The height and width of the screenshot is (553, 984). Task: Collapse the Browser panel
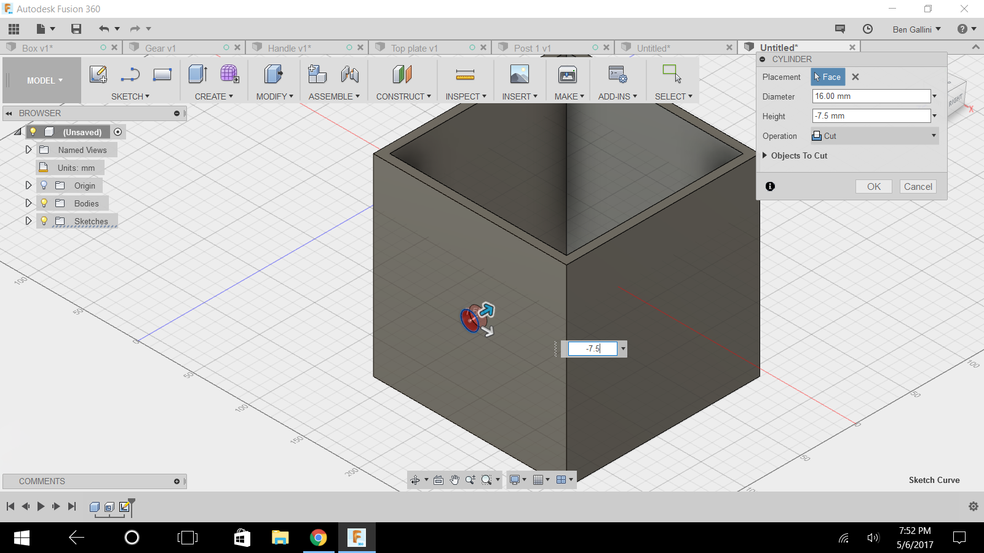click(x=9, y=113)
